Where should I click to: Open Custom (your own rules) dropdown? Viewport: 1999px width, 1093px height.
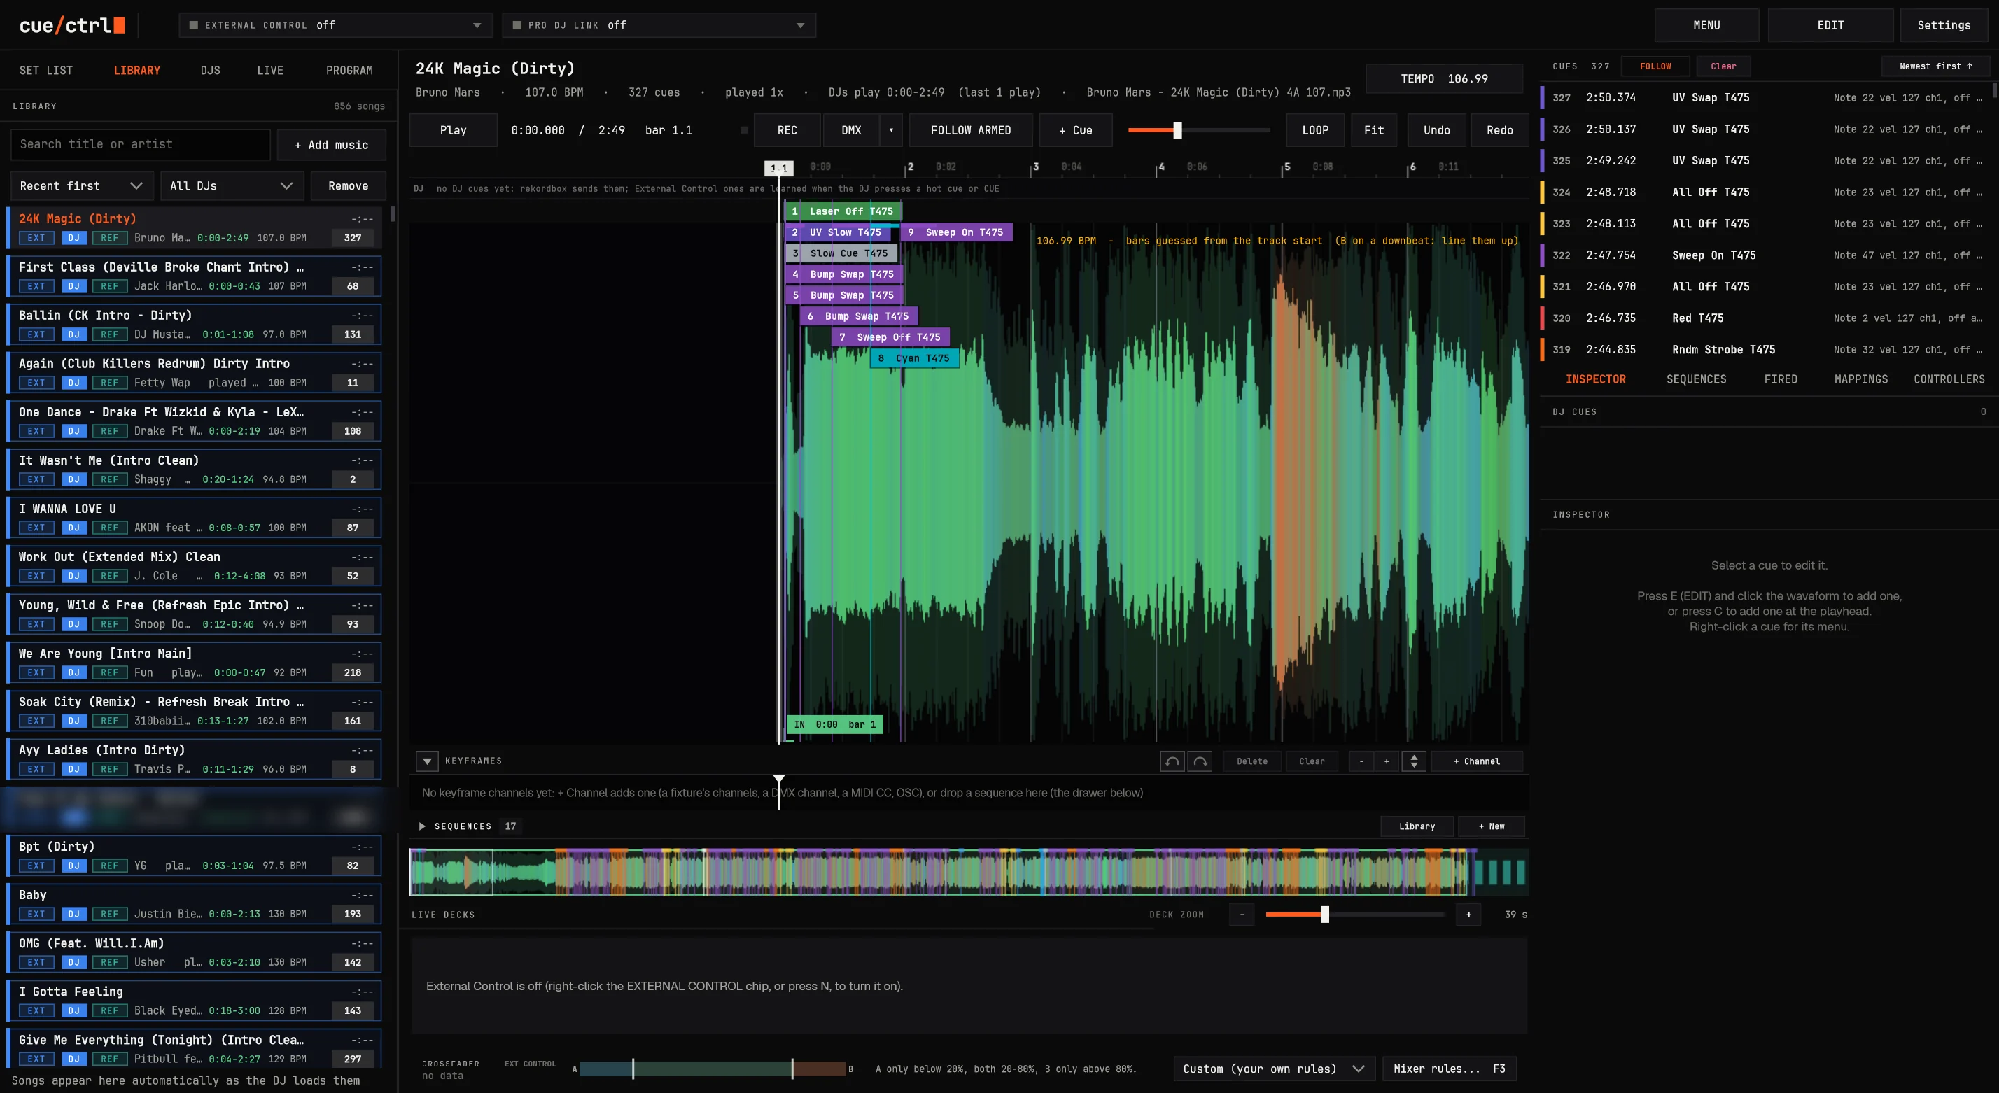pyautogui.click(x=1274, y=1069)
